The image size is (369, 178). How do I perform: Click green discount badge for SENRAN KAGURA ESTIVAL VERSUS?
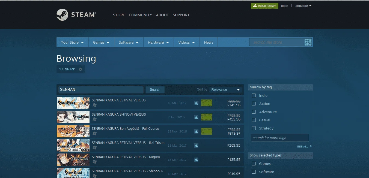coord(207,103)
